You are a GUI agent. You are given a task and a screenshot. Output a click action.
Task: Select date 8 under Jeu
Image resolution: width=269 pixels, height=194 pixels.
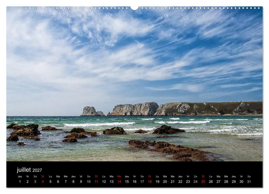pyautogui.click(x=73, y=182)
